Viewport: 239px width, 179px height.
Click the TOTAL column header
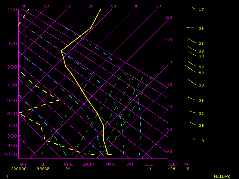point(68,164)
